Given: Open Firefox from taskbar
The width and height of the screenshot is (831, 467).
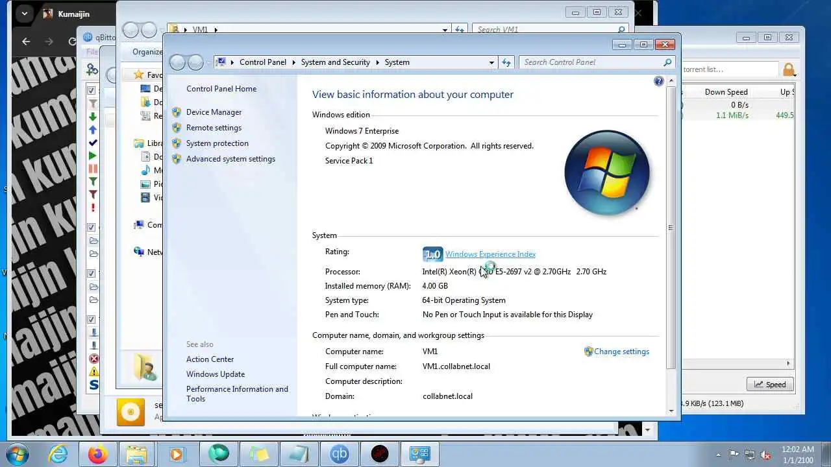Looking at the screenshot, I should (98, 454).
